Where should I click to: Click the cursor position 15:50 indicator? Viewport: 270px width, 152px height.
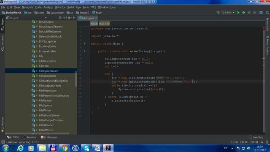pyautogui.click(x=234, y=142)
